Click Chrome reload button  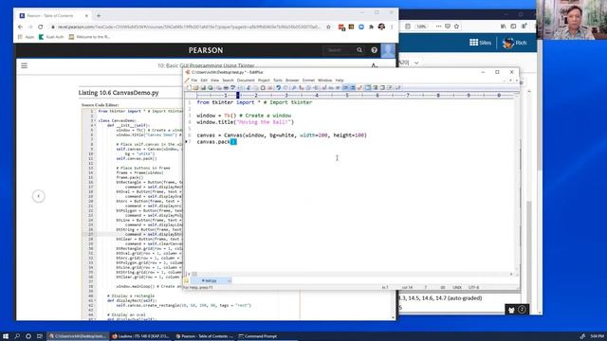pos(40,27)
